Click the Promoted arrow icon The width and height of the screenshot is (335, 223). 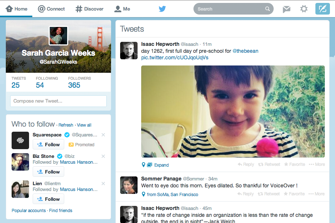[x=71, y=145]
